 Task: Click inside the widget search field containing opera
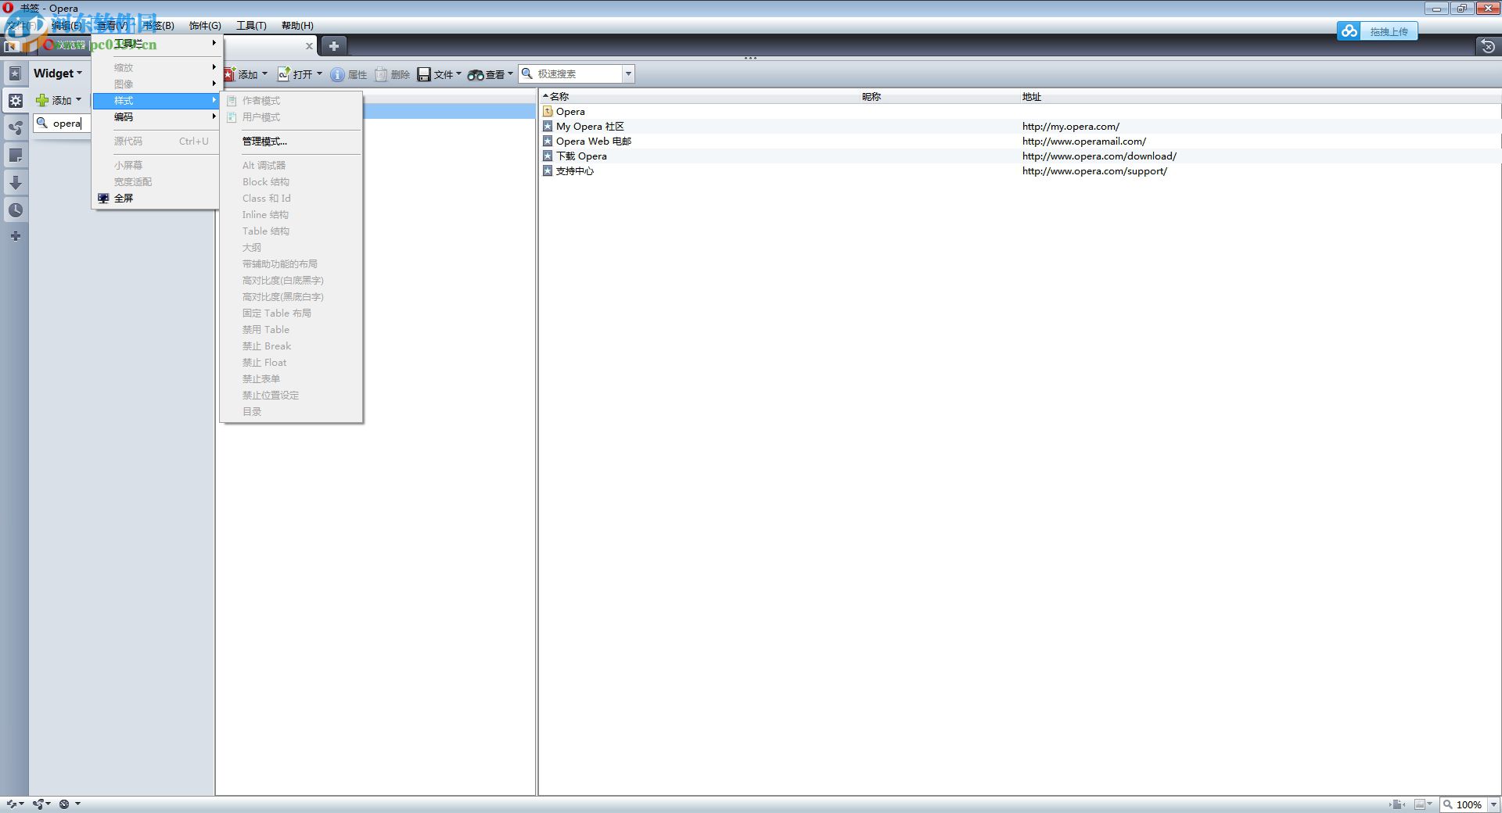coord(63,124)
